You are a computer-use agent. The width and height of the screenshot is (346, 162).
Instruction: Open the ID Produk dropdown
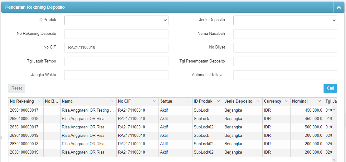[116, 20]
